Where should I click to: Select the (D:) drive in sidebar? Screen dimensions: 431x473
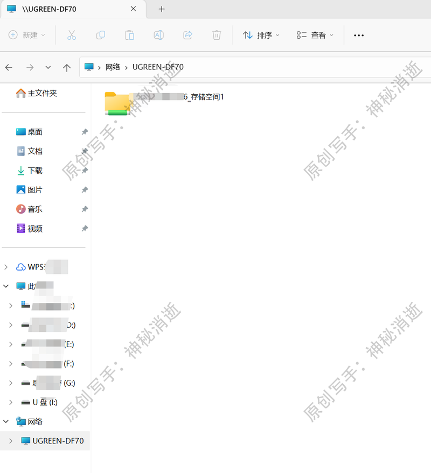48,325
